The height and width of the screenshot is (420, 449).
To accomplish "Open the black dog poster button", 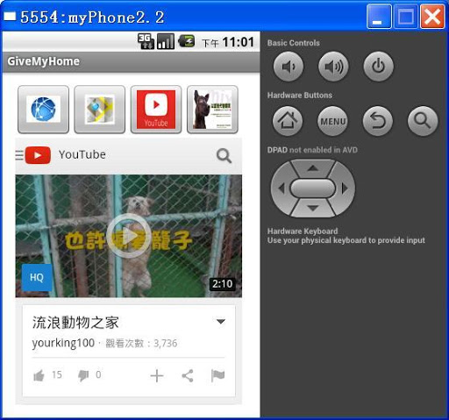I will point(212,110).
